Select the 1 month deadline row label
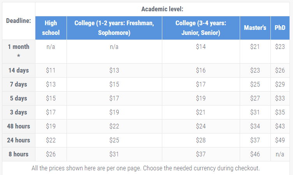Viewport: 293px width, 175px height. [19, 52]
